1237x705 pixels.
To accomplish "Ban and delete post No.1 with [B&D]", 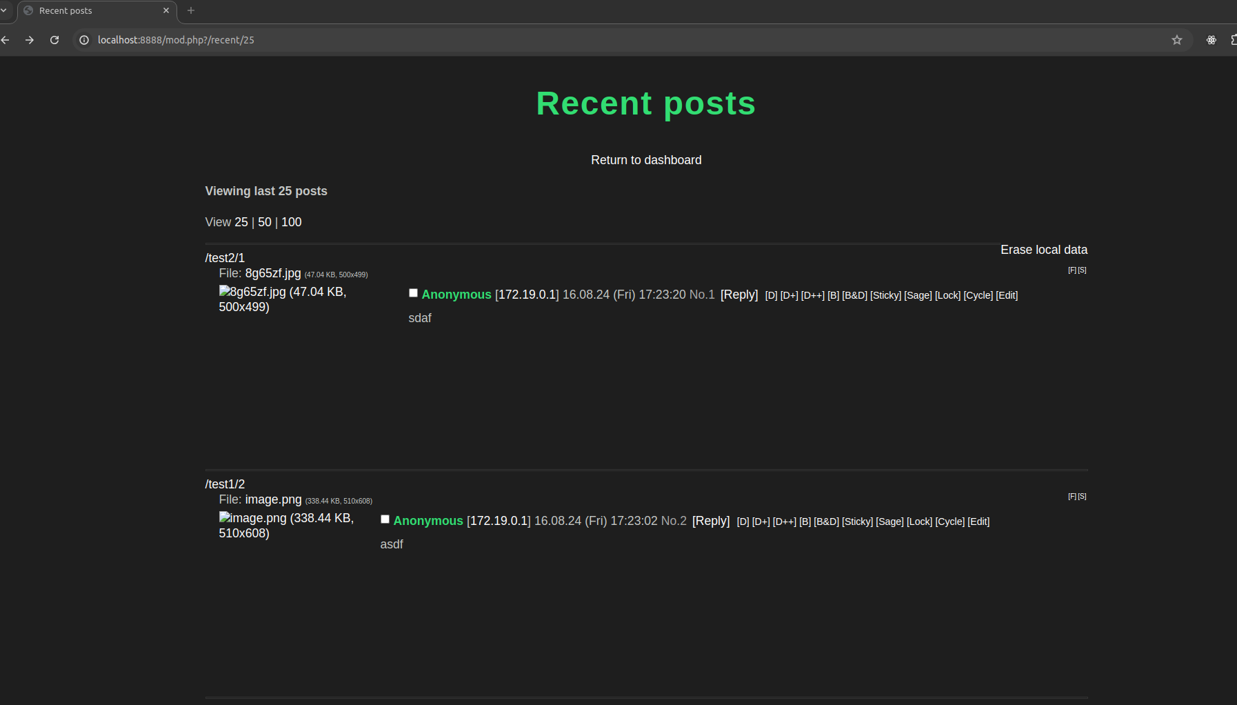I will pos(855,295).
